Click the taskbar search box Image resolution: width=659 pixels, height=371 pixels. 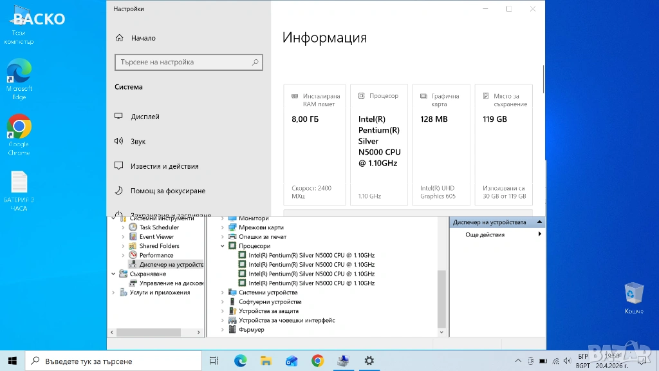(x=116, y=361)
